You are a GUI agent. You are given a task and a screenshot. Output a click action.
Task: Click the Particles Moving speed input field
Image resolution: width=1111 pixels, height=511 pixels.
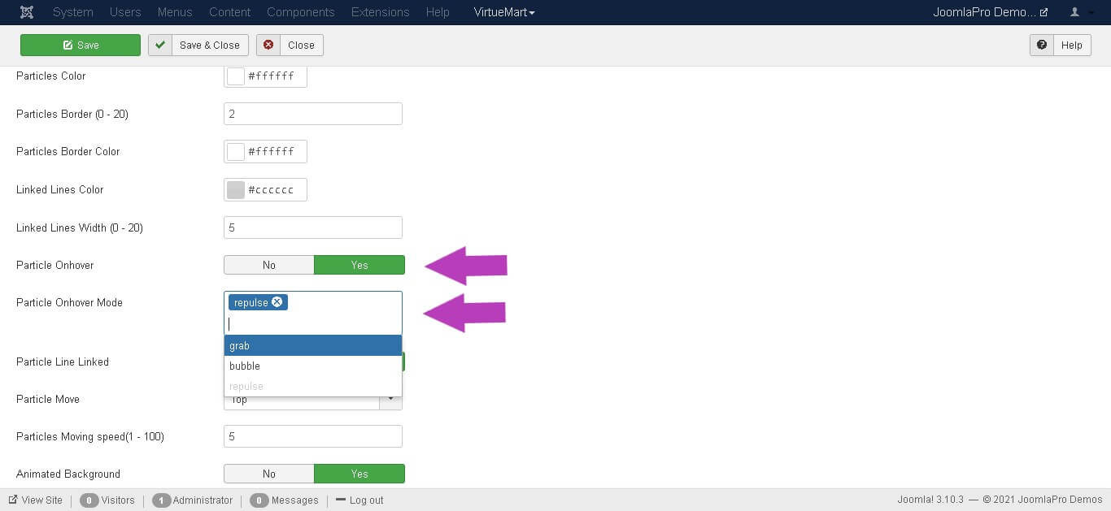coord(312,437)
